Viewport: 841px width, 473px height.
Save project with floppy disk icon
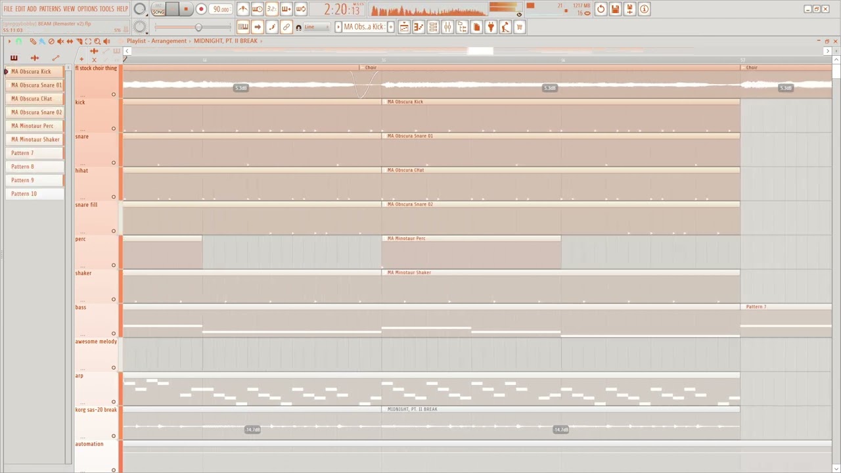pos(615,9)
